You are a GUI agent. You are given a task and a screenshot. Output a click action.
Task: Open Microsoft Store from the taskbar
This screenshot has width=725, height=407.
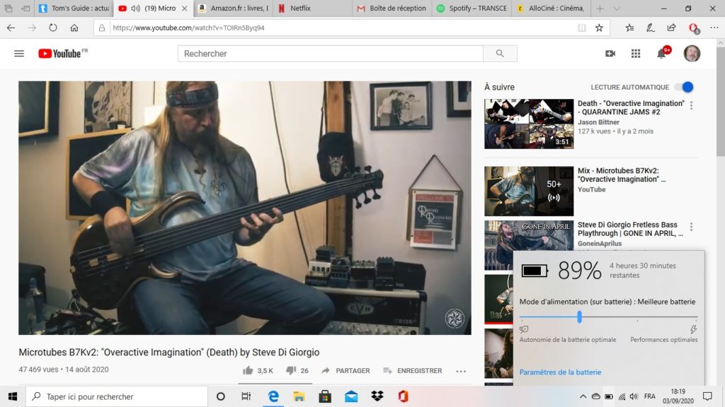[325, 396]
